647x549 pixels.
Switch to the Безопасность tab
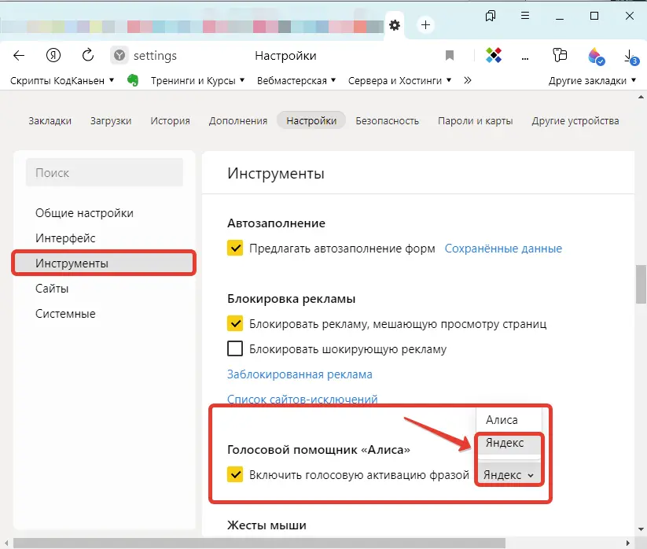pos(387,121)
